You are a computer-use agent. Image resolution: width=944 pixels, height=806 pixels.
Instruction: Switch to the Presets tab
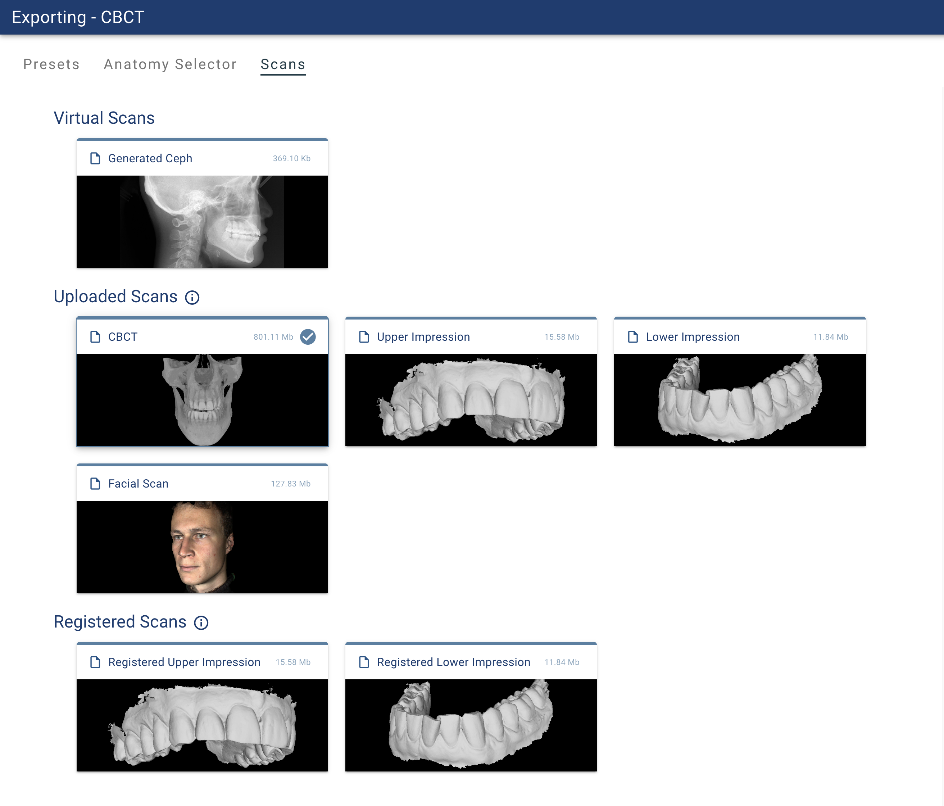coord(51,64)
